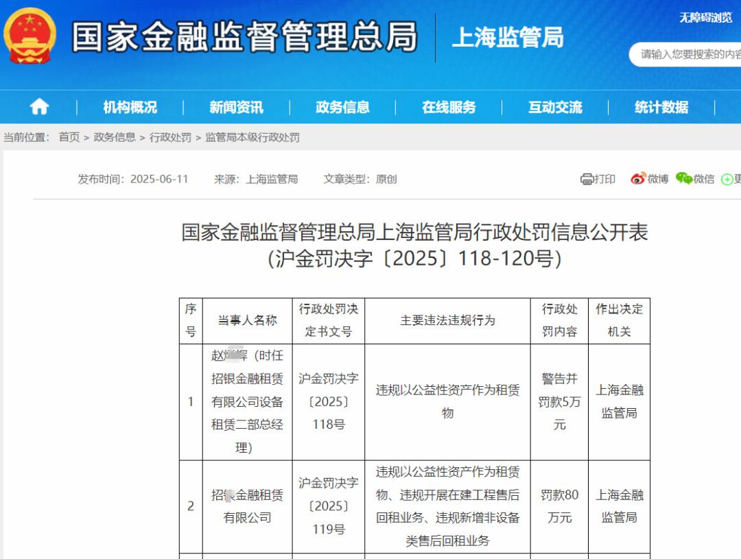Go to the home icon in navigation bar
The width and height of the screenshot is (741, 559).
pyautogui.click(x=39, y=107)
